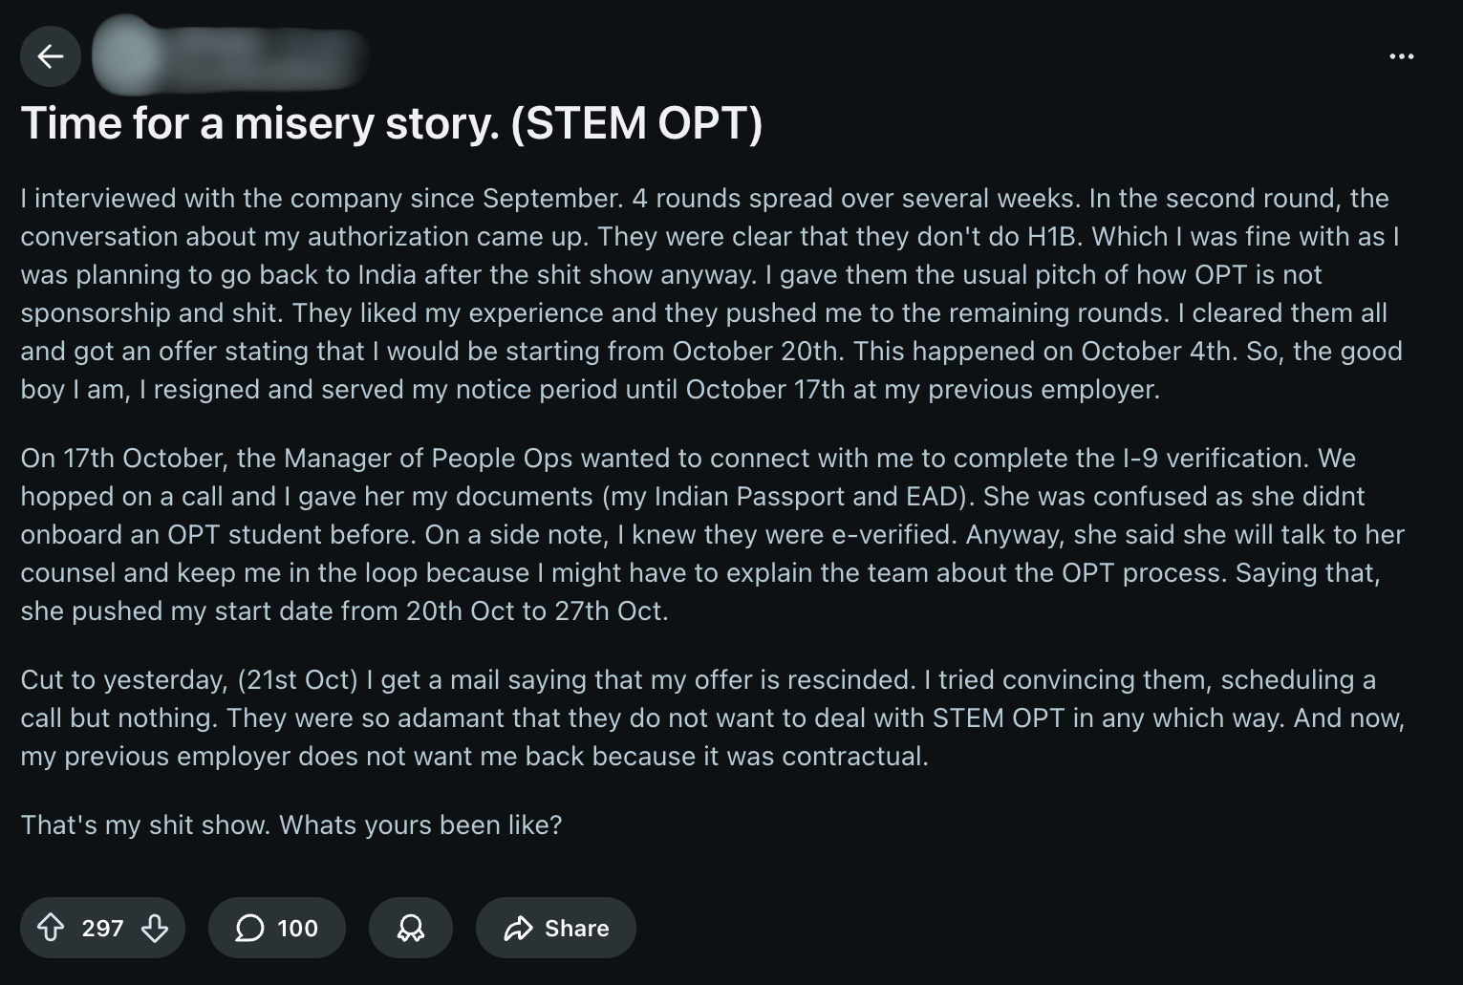This screenshot has height=985, width=1463.
Task: Click the blurred user avatar
Action: (x=126, y=54)
